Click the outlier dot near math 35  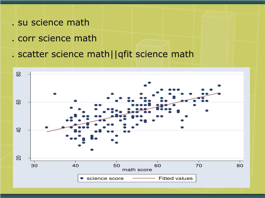pos(55,94)
